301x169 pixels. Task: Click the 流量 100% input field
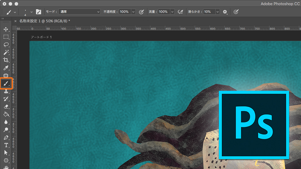(x=164, y=12)
